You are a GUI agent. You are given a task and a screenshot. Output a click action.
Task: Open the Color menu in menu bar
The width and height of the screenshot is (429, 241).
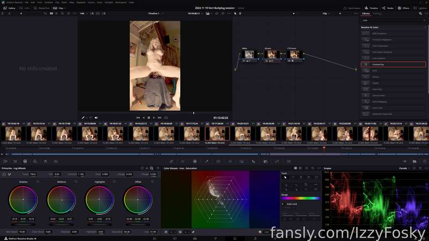(100, 2)
